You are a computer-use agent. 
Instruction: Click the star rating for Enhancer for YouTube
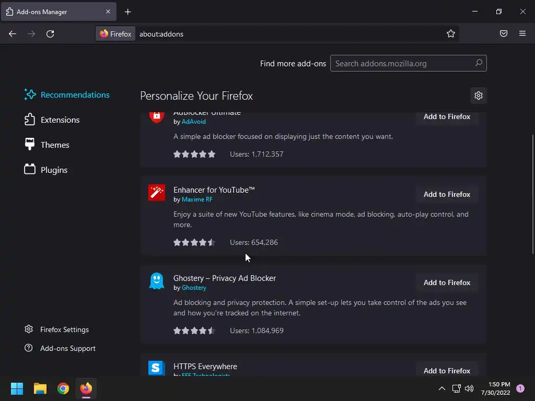pos(194,242)
